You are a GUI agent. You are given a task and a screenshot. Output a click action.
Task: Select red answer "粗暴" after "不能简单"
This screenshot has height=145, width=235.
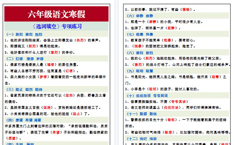pos(168,40)
